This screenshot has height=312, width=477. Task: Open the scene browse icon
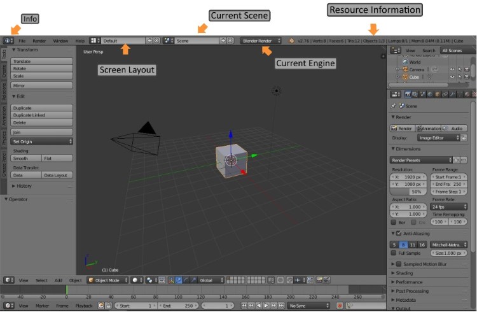tap(169, 41)
